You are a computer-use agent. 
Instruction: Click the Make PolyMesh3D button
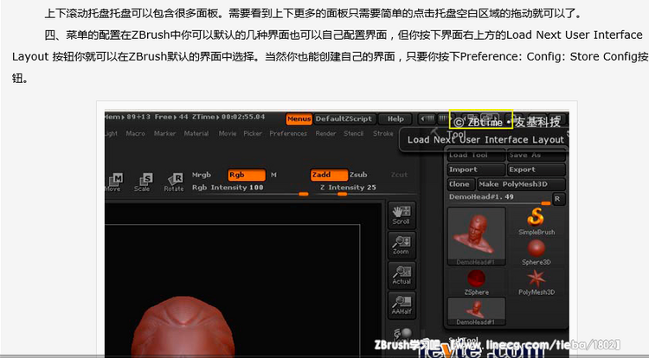(521, 184)
